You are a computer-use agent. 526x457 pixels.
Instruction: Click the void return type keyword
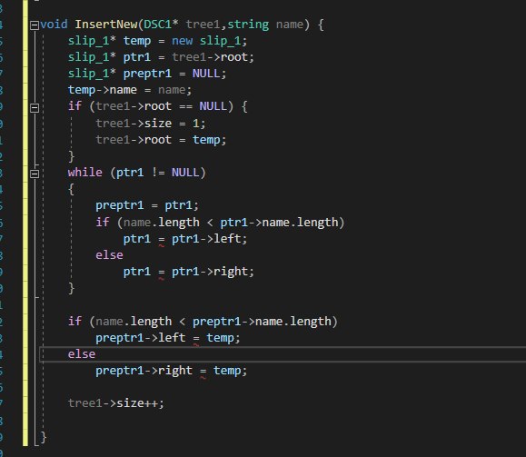(x=54, y=25)
